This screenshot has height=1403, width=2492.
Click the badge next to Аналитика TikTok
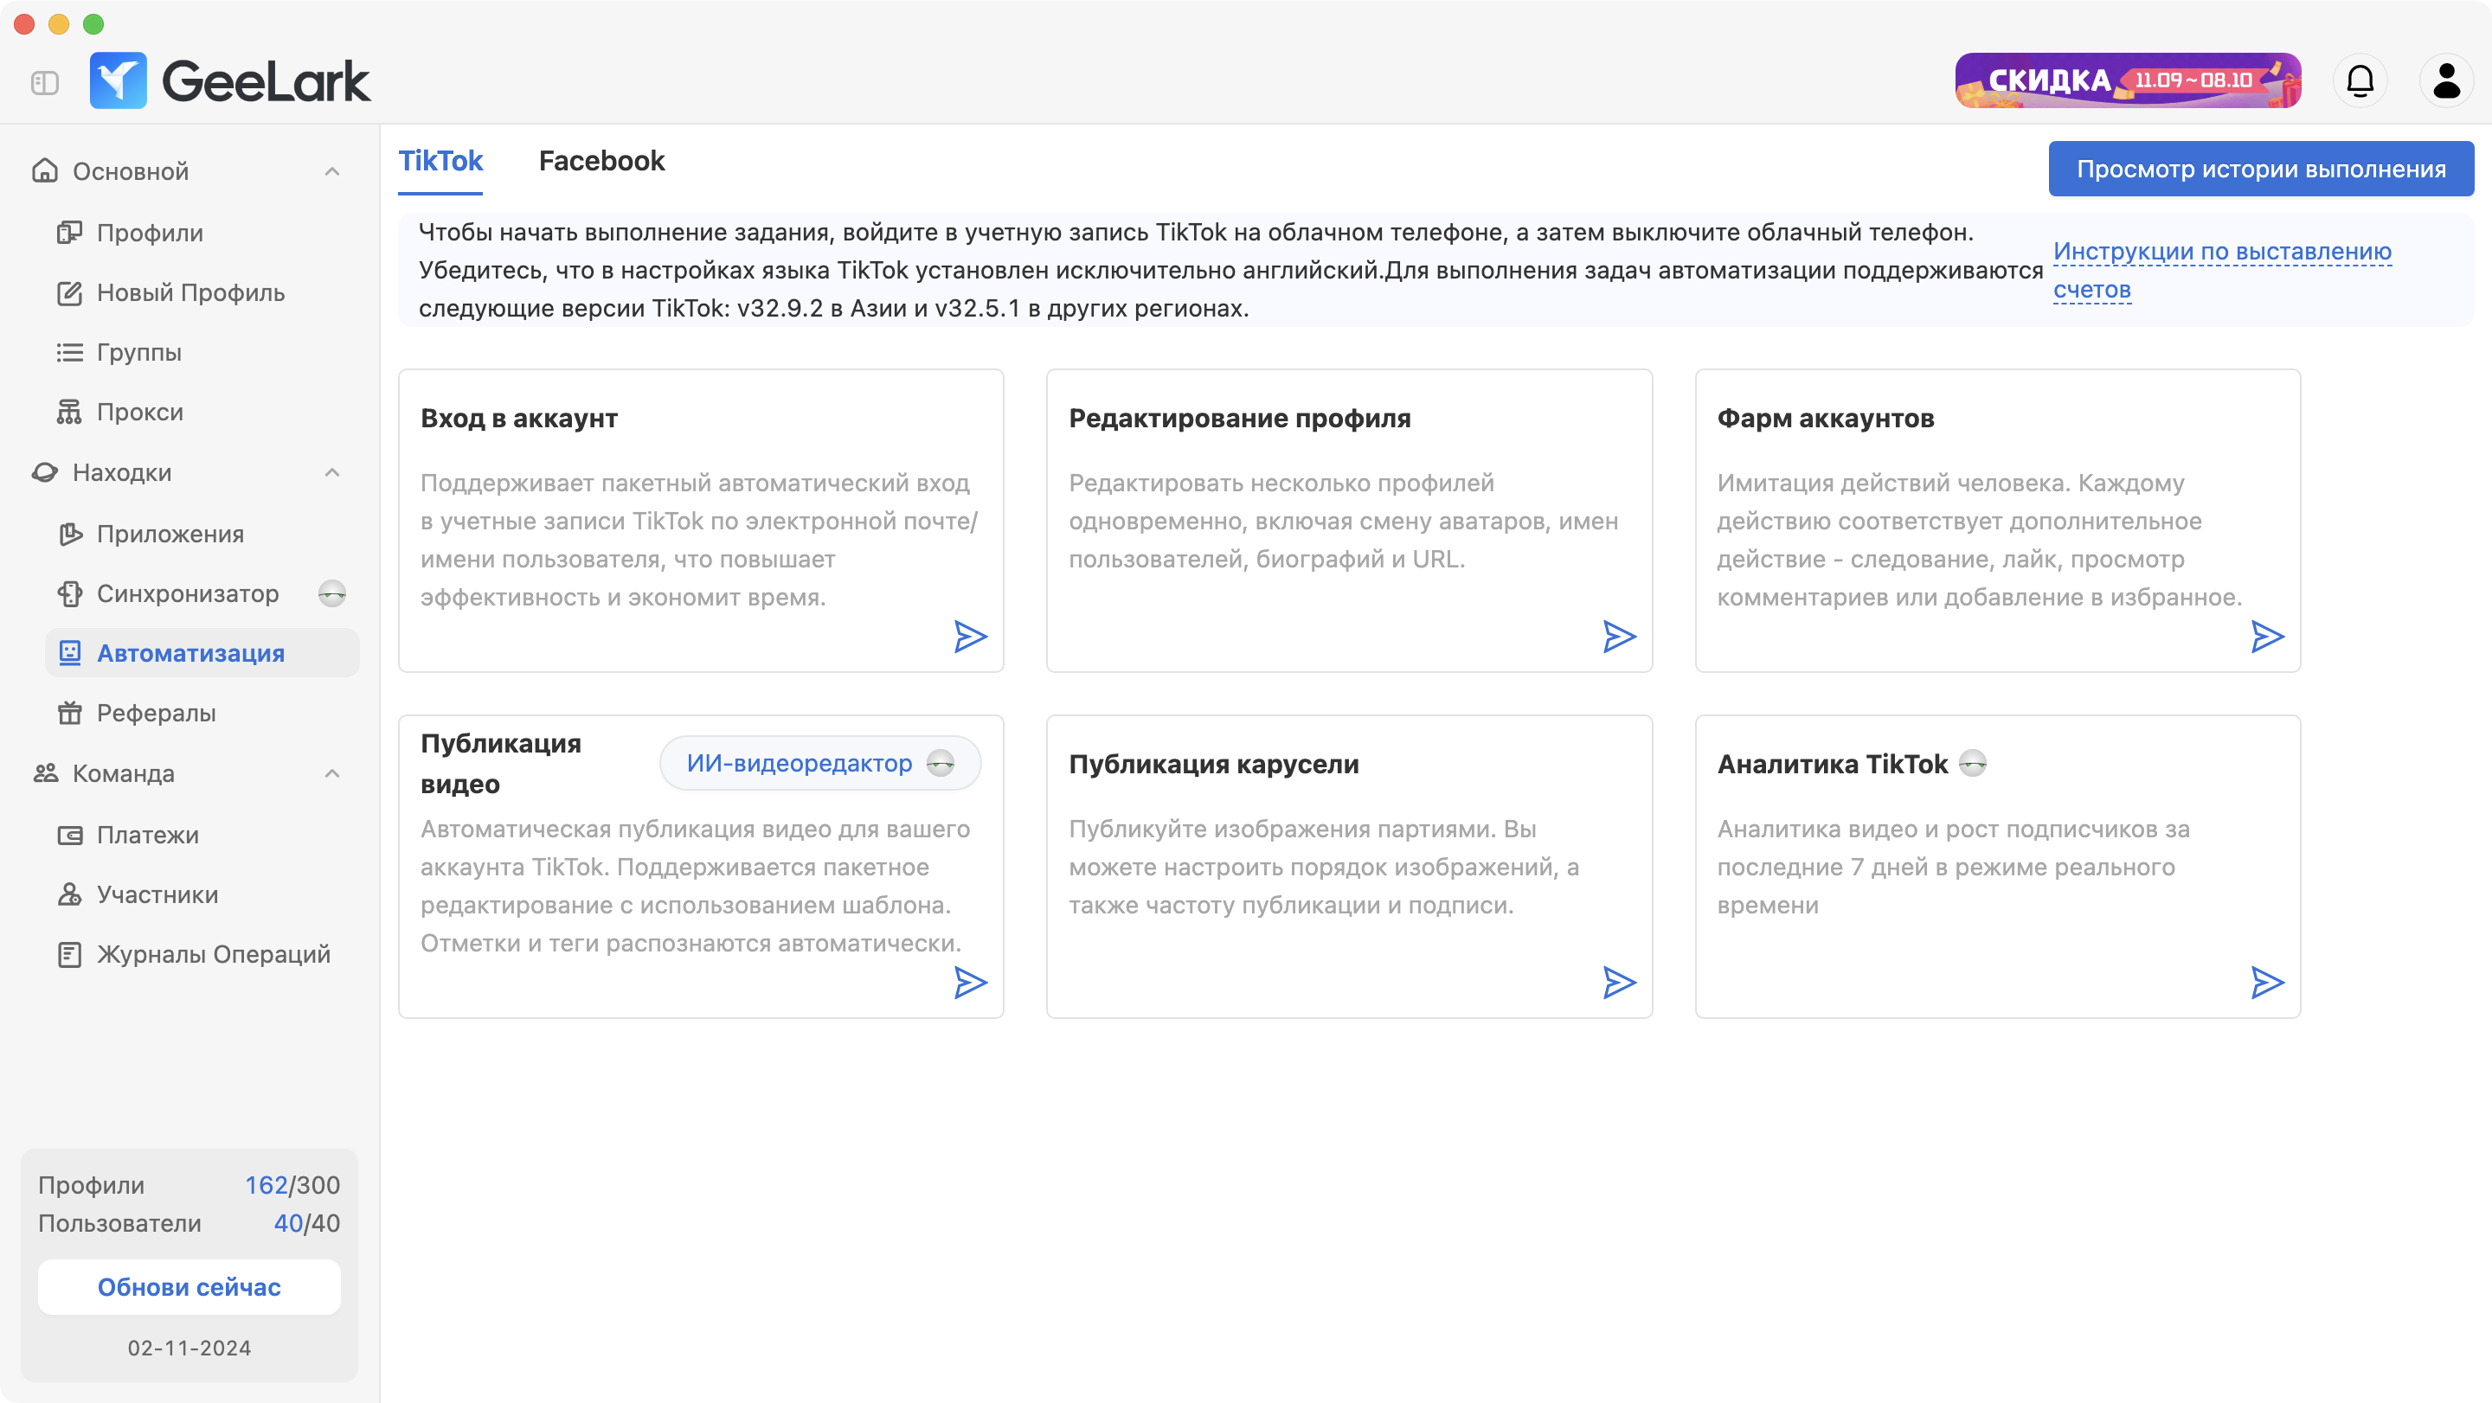[1973, 764]
